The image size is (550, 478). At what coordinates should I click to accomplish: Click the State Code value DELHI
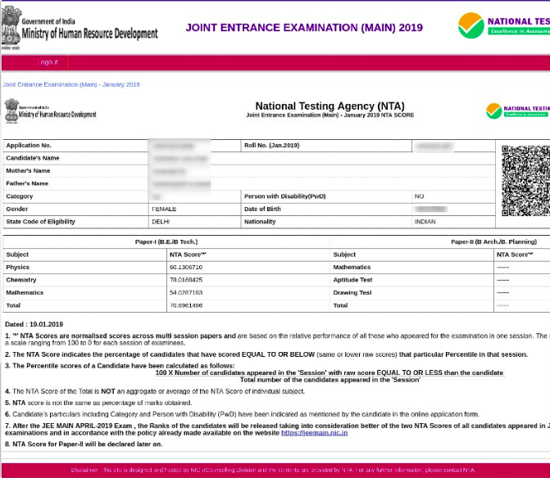tap(161, 222)
